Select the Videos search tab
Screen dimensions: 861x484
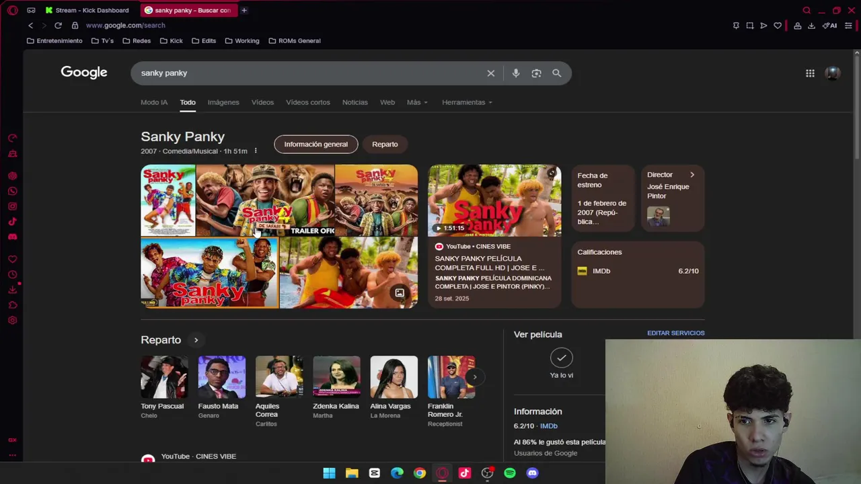click(262, 102)
